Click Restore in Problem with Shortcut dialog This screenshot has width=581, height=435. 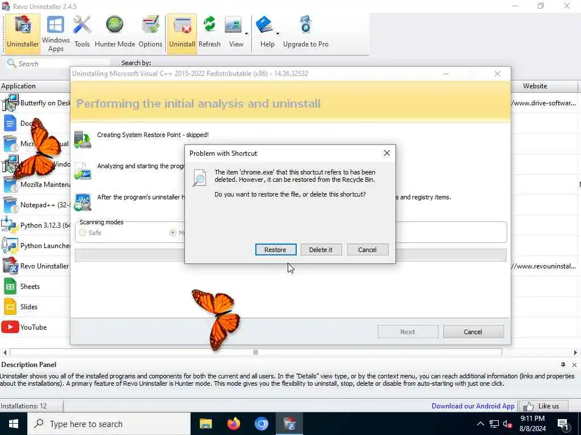[x=275, y=250]
